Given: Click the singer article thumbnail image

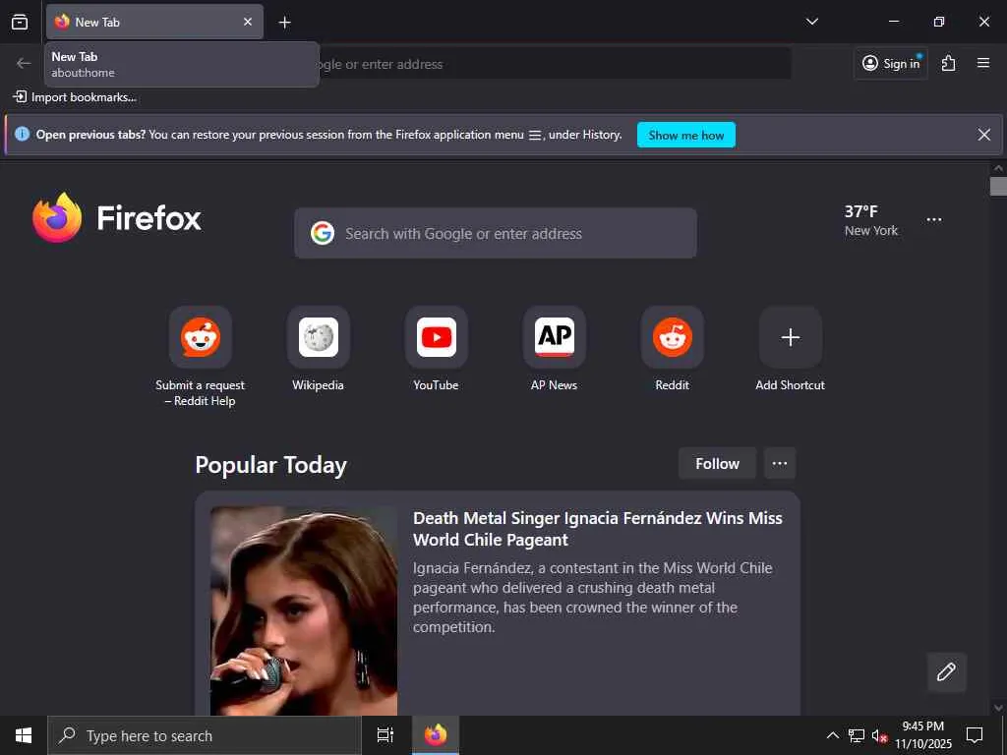Looking at the screenshot, I should coord(304,610).
